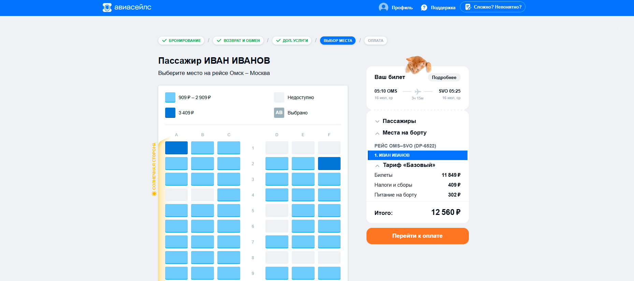Click unavailable seat 4A
This screenshot has height=281, width=634.
click(176, 195)
